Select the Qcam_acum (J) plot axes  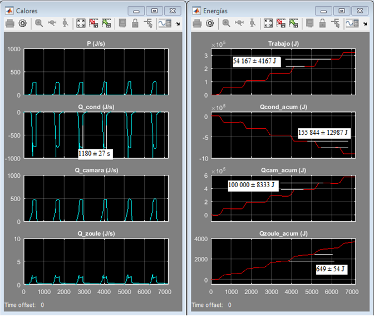point(283,198)
